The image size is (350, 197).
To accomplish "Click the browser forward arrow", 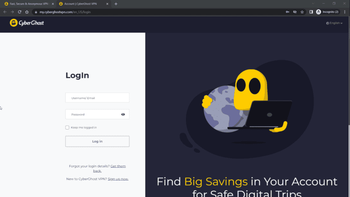I will [12, 12].
